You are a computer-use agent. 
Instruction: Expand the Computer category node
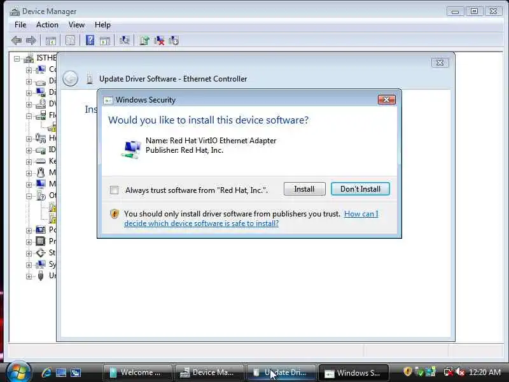[x=29, y=70]
